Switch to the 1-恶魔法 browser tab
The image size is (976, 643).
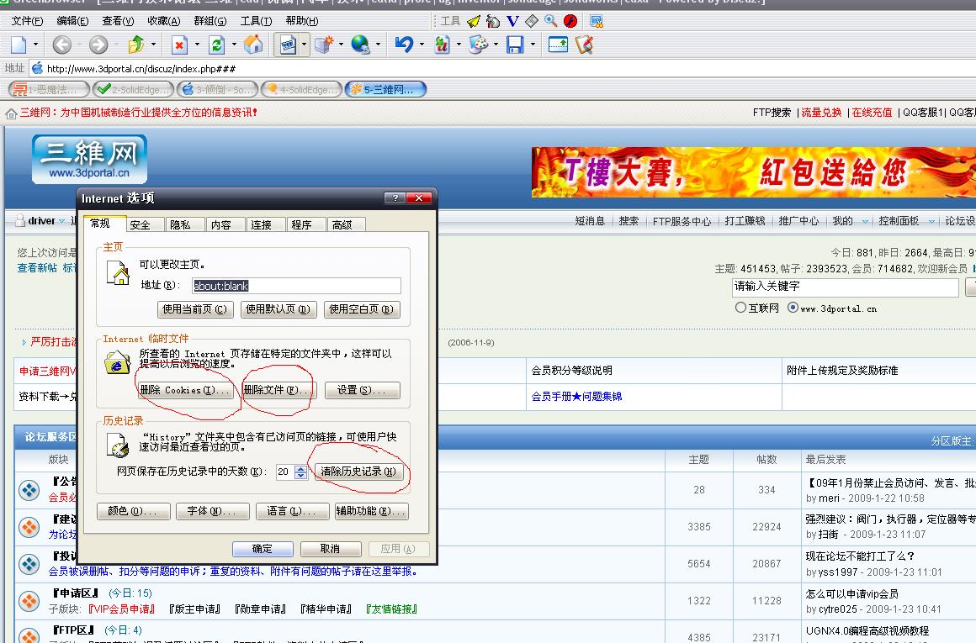click(x=49, y=90)
